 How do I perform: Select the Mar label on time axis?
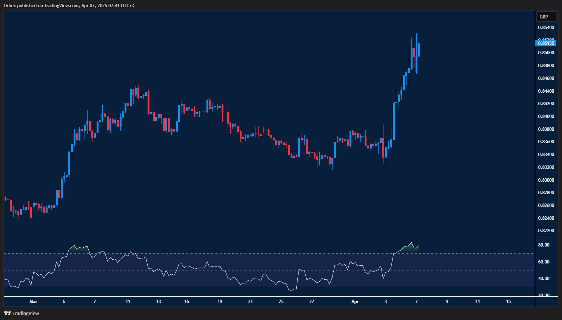pyautogui.click(x=33, y=302)
